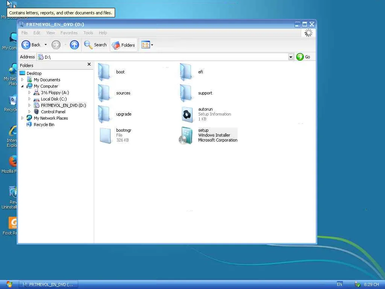Image resolution: width=385 pixels, height=289 pixels.
Task: Click the greyed Forward arrow button
Action: [x=56, y=45]
